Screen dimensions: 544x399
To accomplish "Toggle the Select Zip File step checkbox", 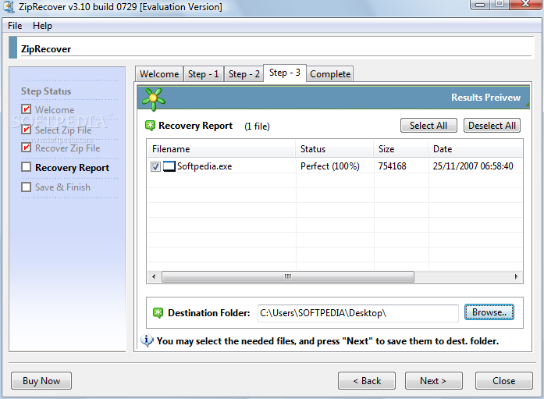I will 27,130.
